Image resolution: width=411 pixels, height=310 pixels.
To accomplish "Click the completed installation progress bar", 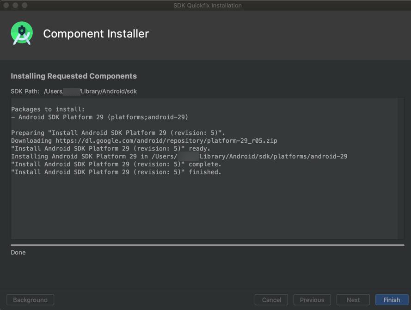I will click(207, 245).
